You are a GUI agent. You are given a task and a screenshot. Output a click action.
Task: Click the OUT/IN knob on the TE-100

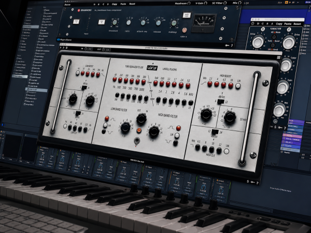142,119
